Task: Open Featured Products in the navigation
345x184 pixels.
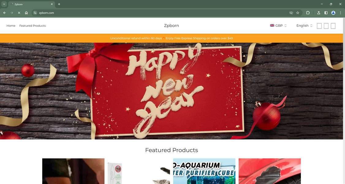Action: (x=32, y=26)
